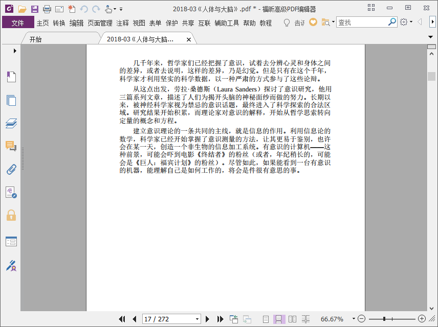Image resolution: width=438 pixels, height=327 pixels.
Task: Open the 共享 ribbon tab
Action: coord(188,23)
